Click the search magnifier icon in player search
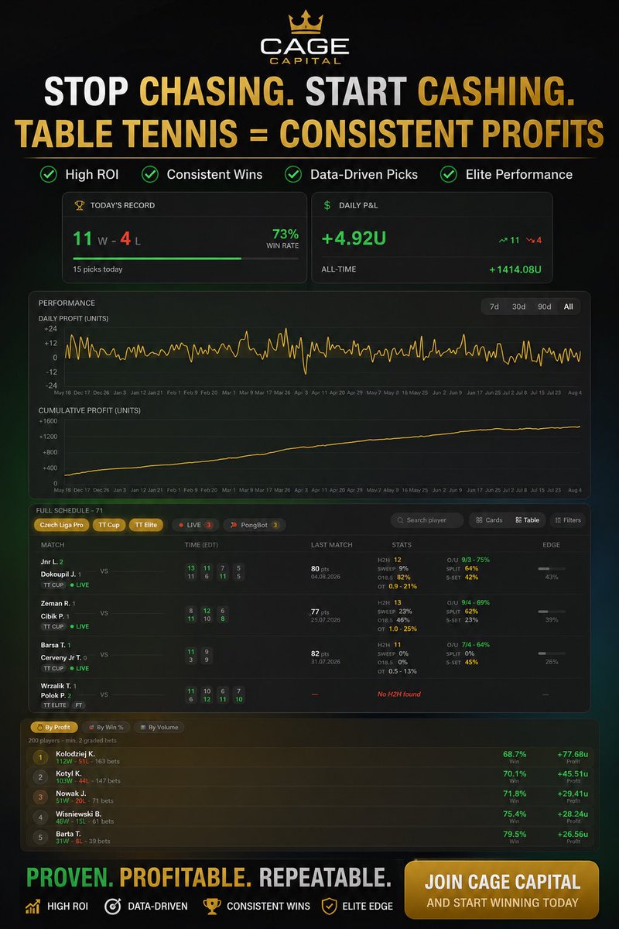 point(399,520)
